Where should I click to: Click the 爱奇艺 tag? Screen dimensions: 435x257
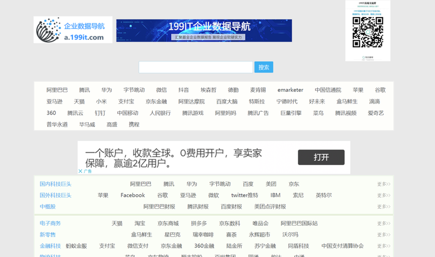pyautogui.click(x=376, y=113)
